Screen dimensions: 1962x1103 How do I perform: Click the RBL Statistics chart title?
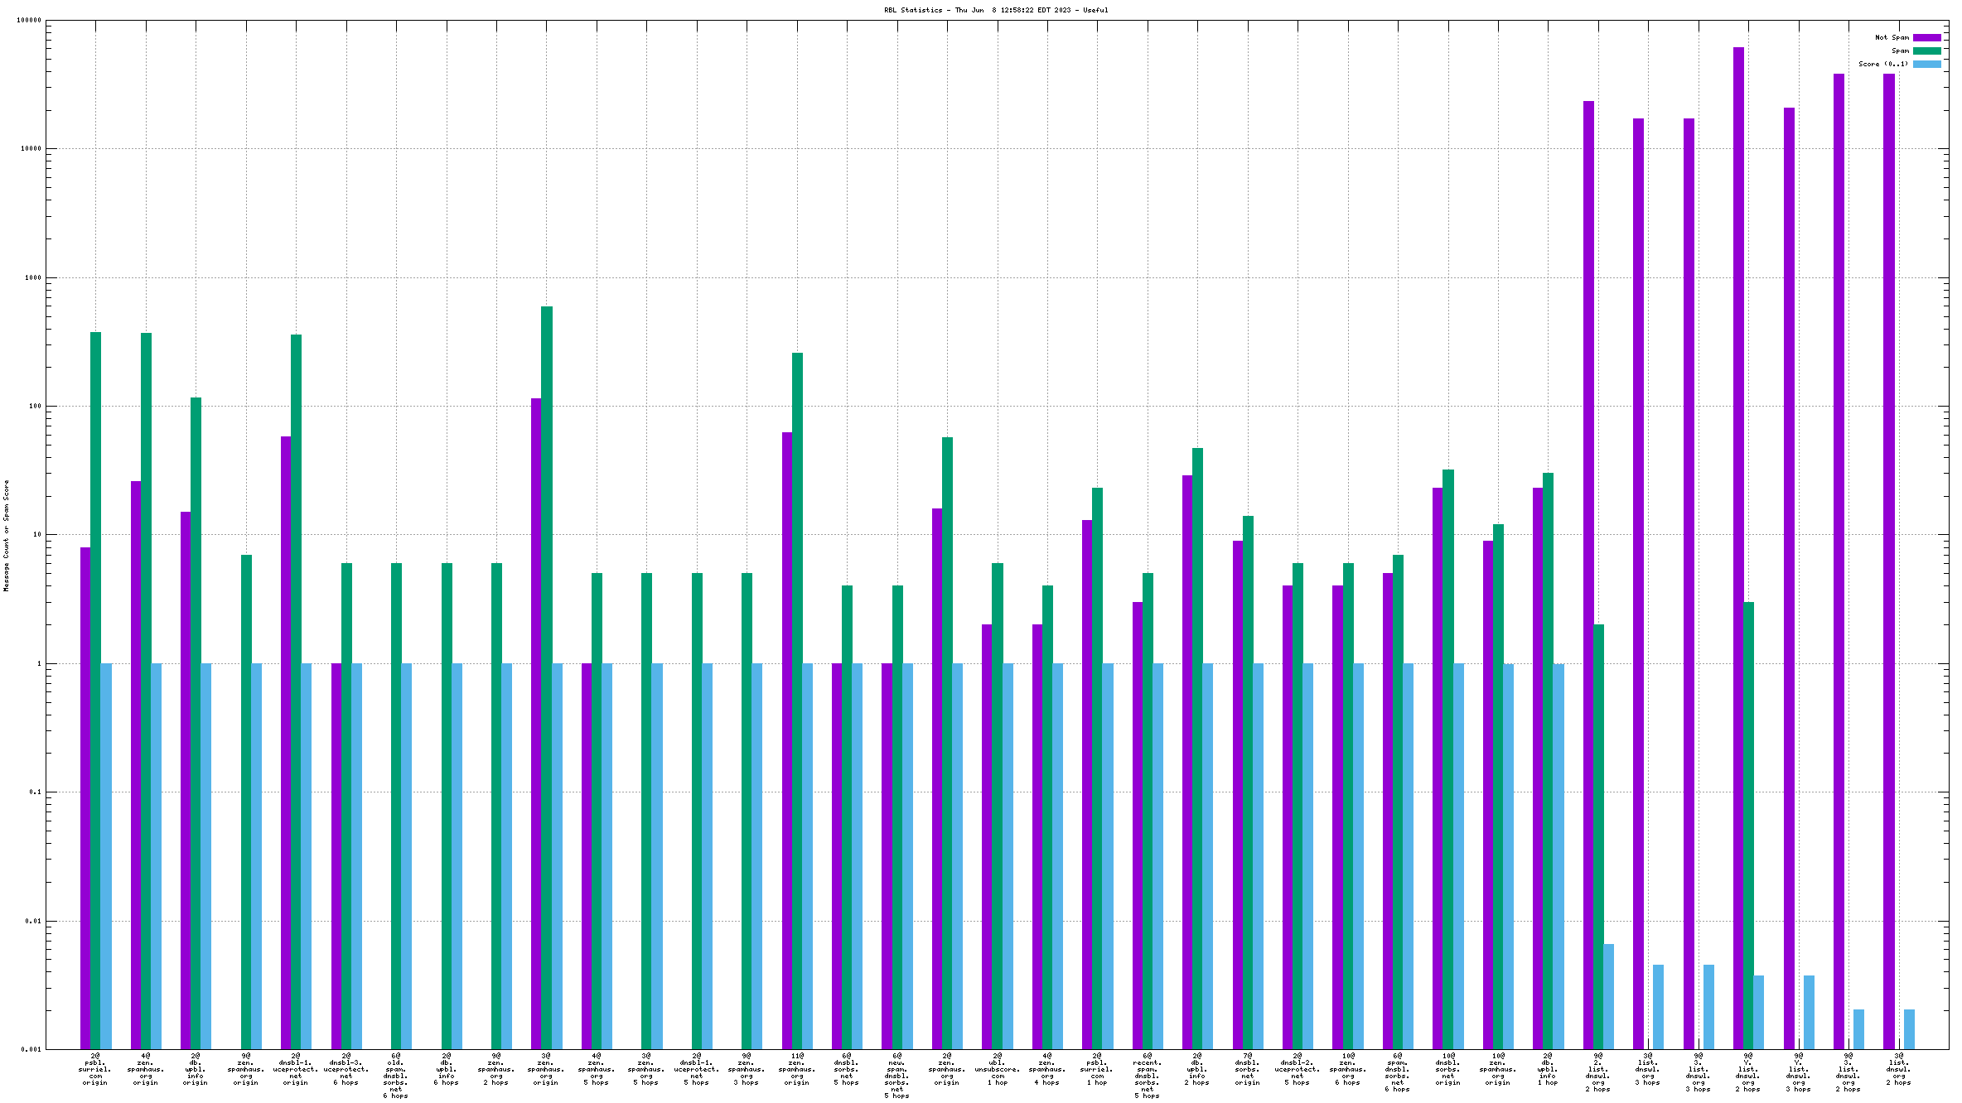pos(995,10)
